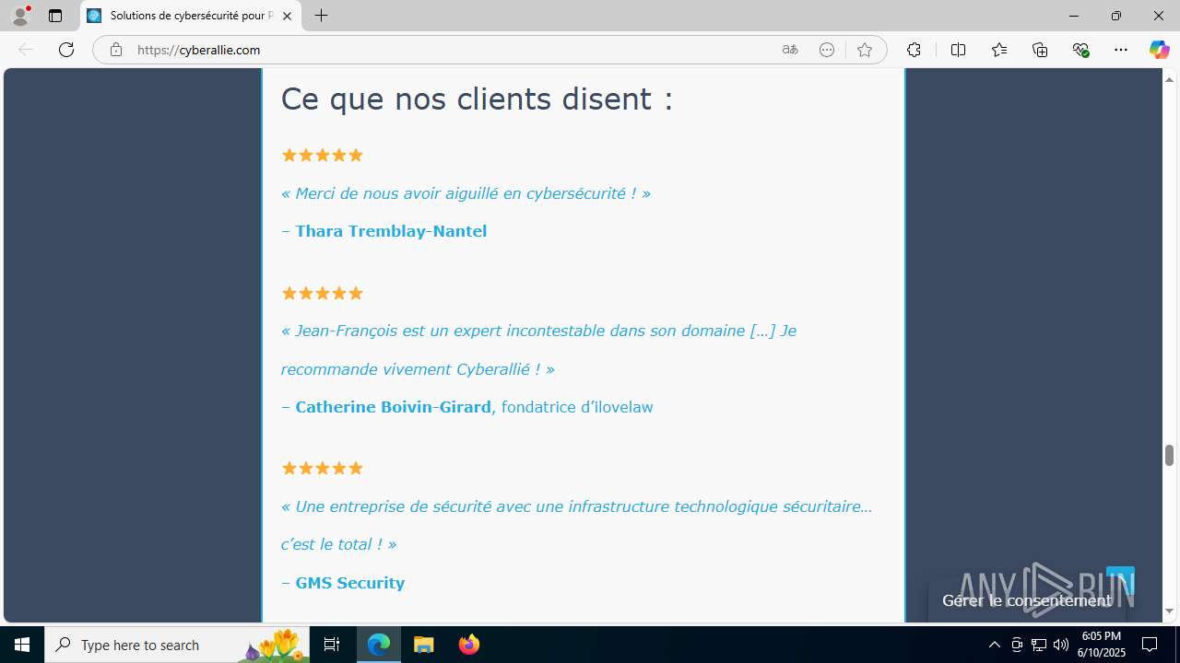Image resolution: width=1180 pixels, height=663 pixels.
Task: Open Microsoft Edge from taskbar
Action: (379, 645)
